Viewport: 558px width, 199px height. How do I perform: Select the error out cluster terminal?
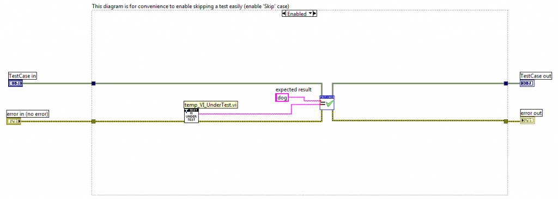coord(527,121)
